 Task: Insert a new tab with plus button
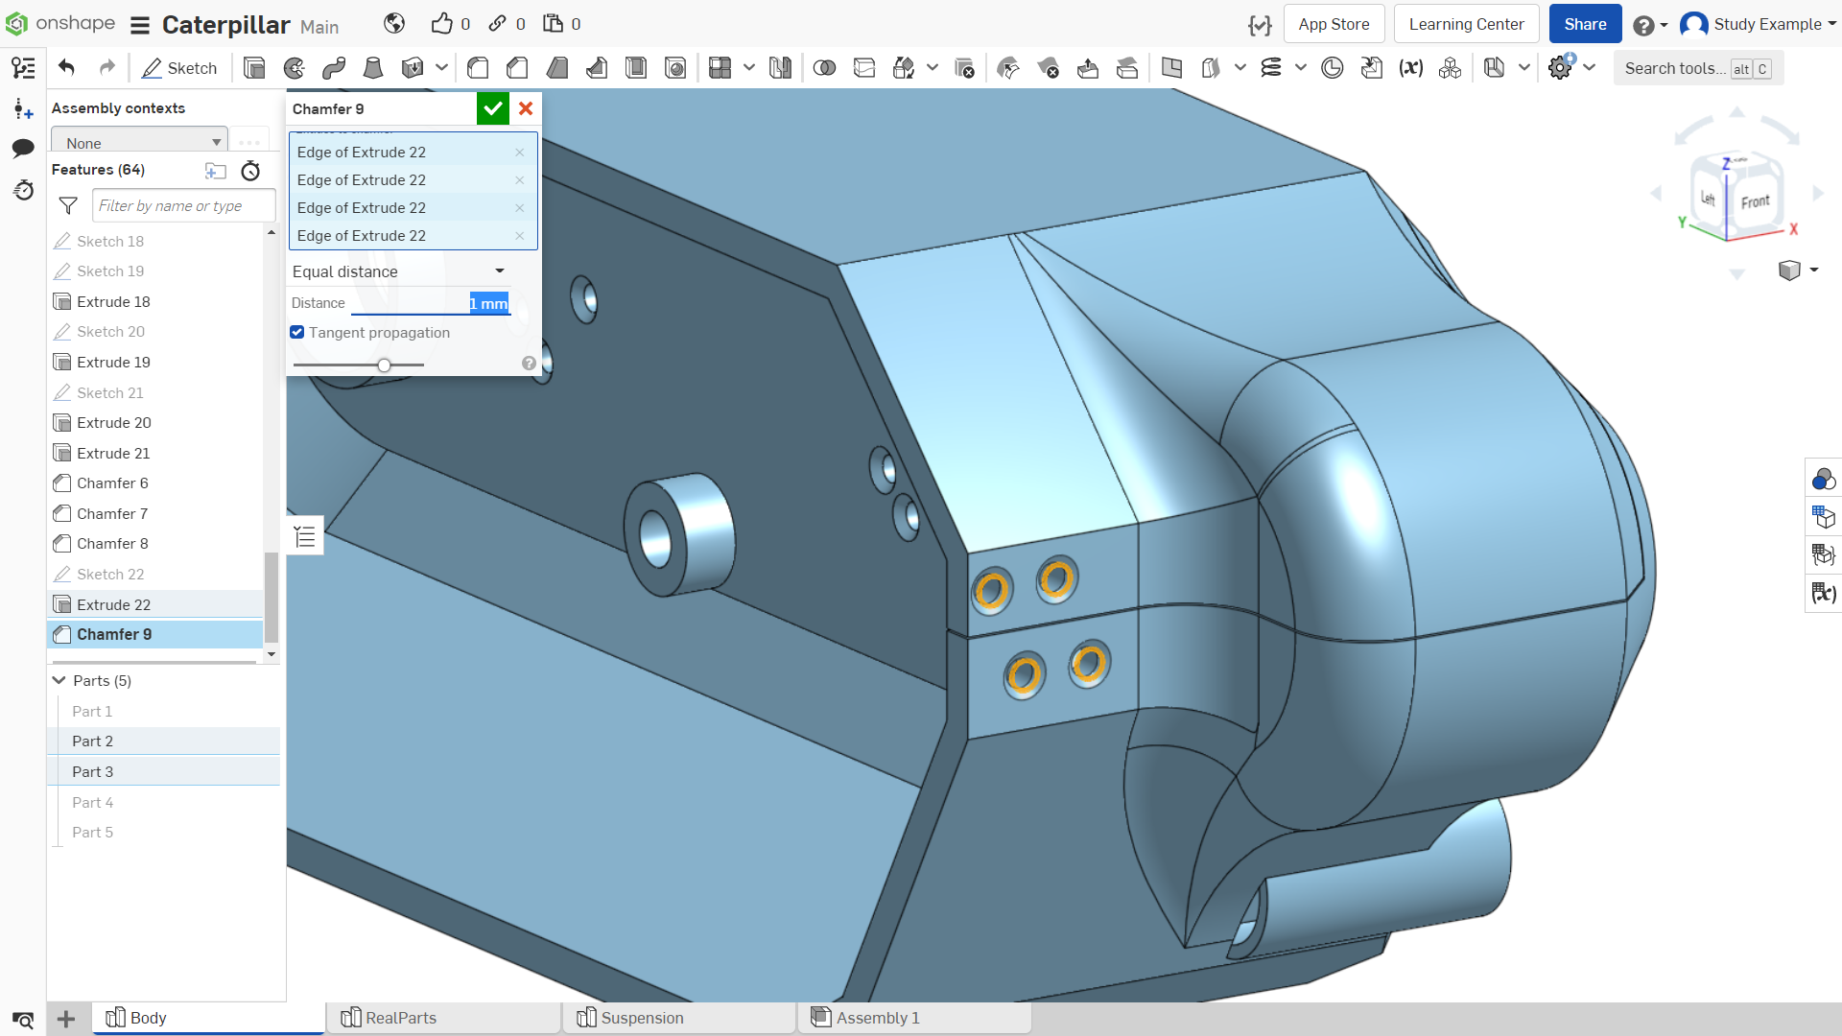pos(66,1019)
